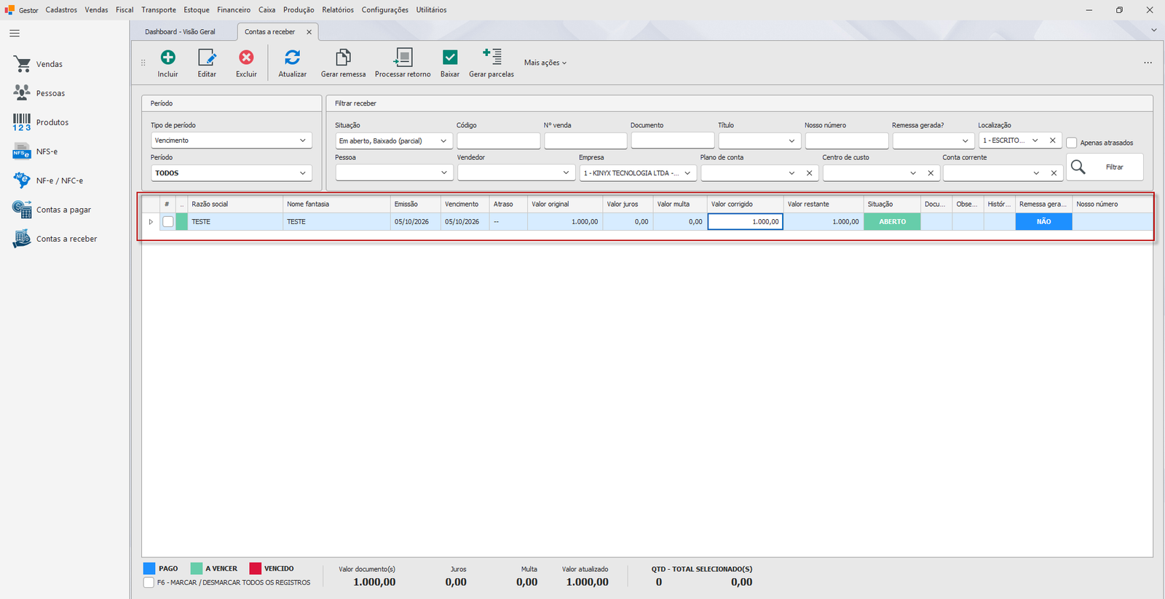Click the Nosso número filter field

coord(847,140)
